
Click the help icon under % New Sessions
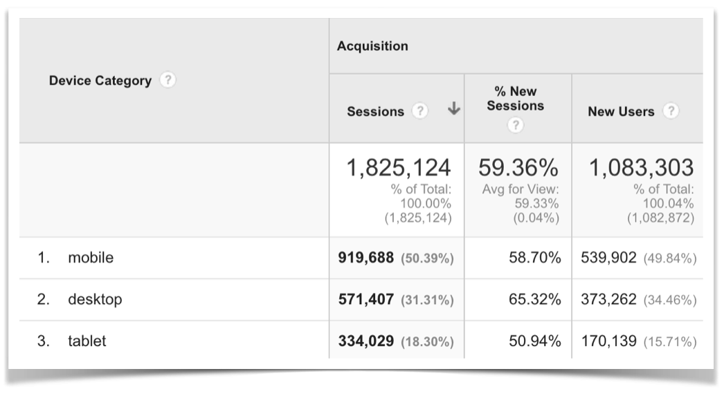click(x=515, y=126)
